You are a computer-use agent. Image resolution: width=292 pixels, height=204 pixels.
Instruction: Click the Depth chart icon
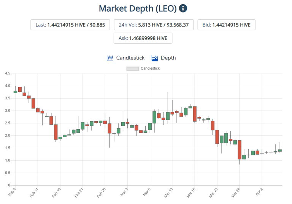155,58
